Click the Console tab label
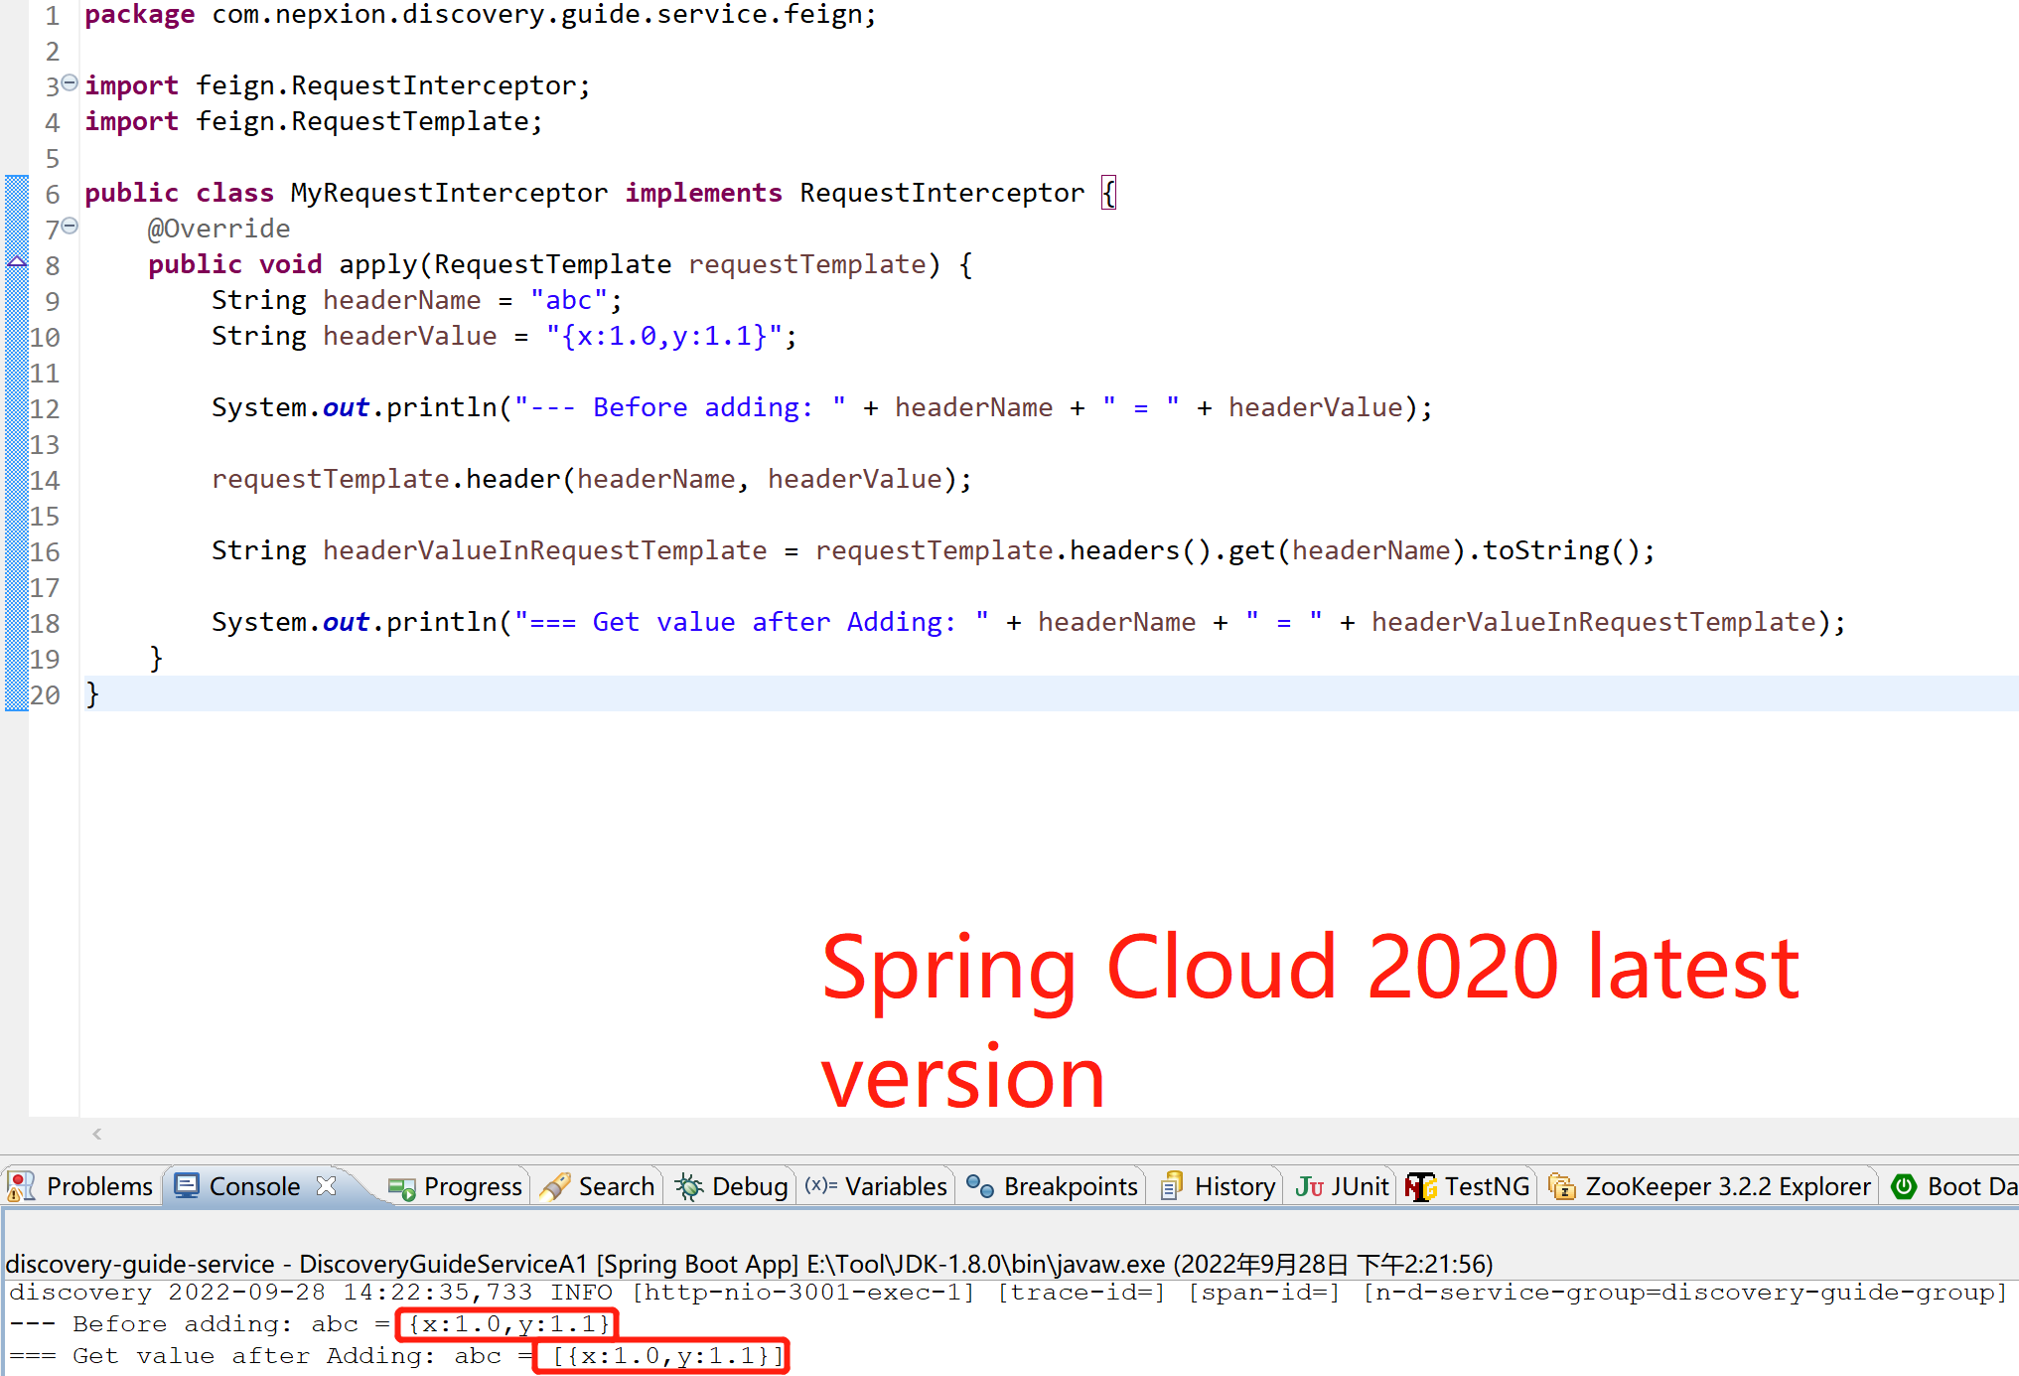 [254, 1186]
